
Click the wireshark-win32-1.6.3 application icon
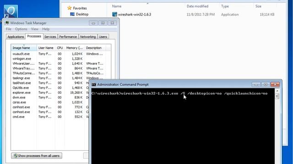click(114, 14)
